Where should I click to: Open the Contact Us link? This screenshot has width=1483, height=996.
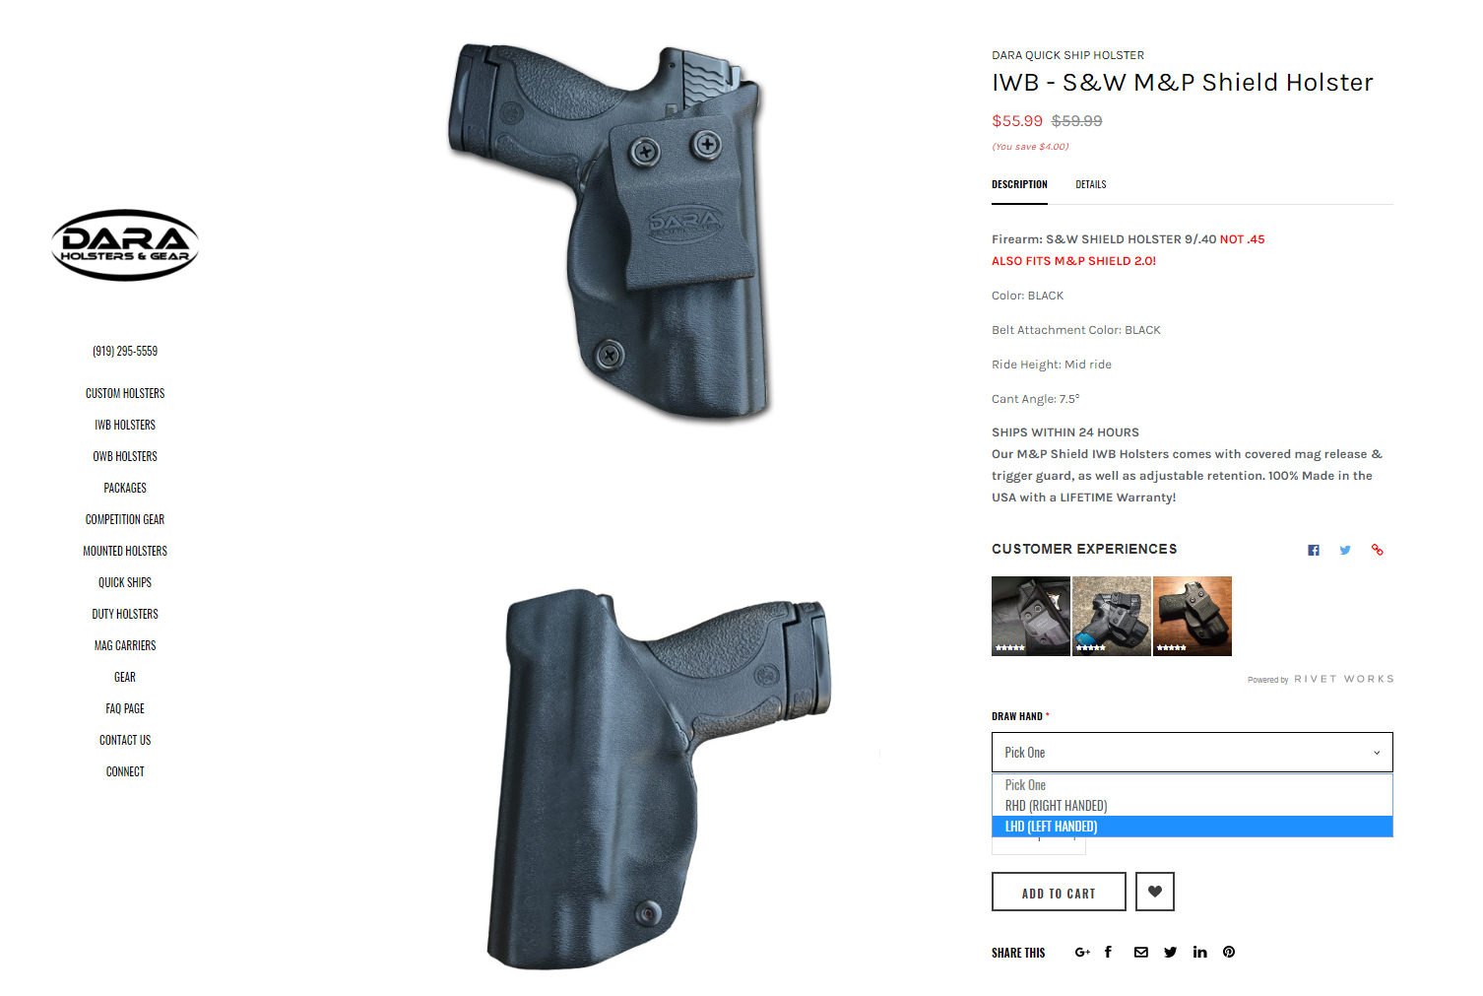click(x=125, y=740)
